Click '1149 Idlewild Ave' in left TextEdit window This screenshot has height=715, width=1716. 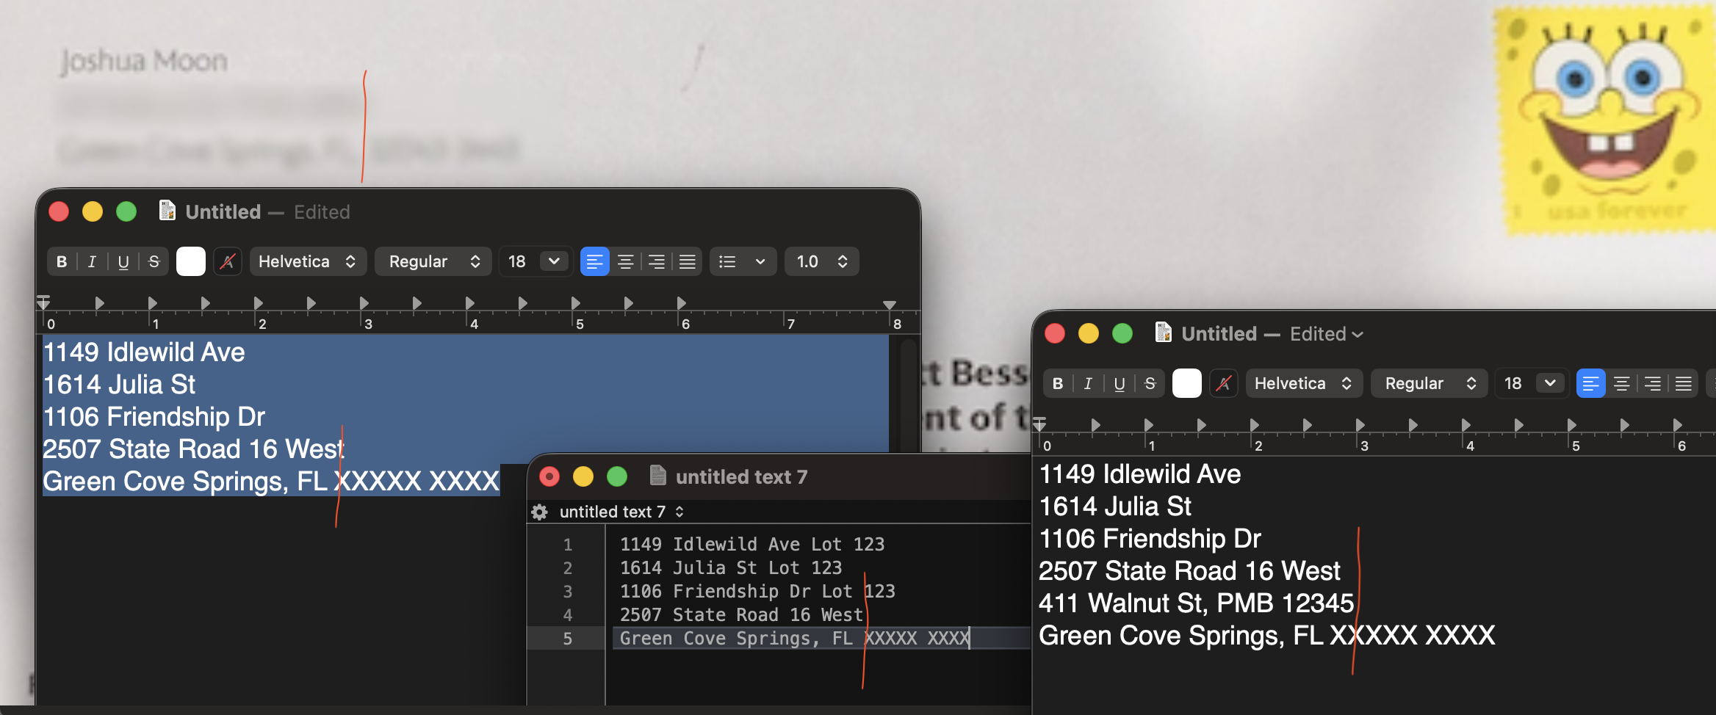(x=144, y=352)
